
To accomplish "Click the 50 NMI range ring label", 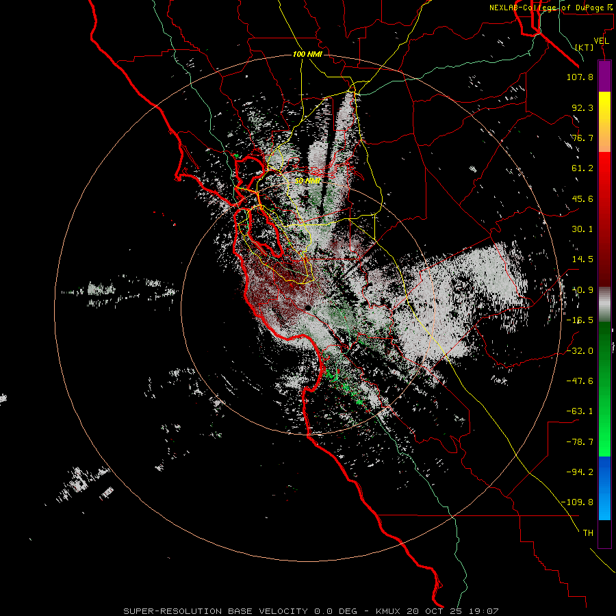I will click(307, 181).
